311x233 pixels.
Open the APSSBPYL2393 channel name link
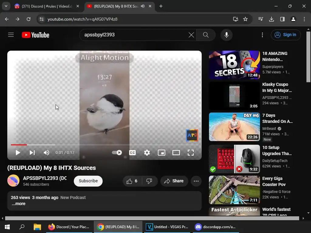(x=45, y=178)
